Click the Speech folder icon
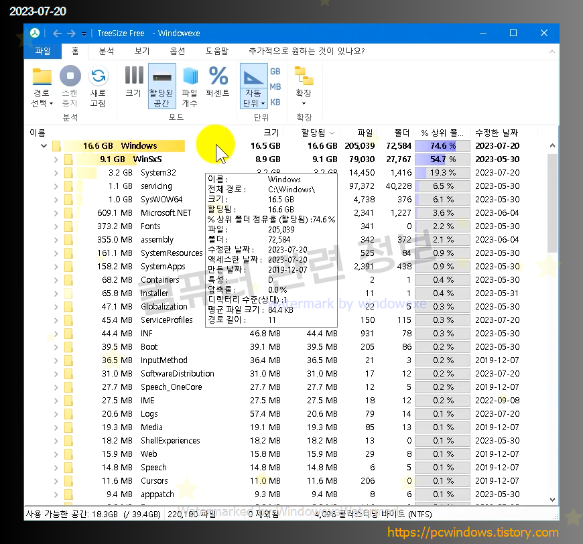Viewport: 583px width, 544px height. 68,467
